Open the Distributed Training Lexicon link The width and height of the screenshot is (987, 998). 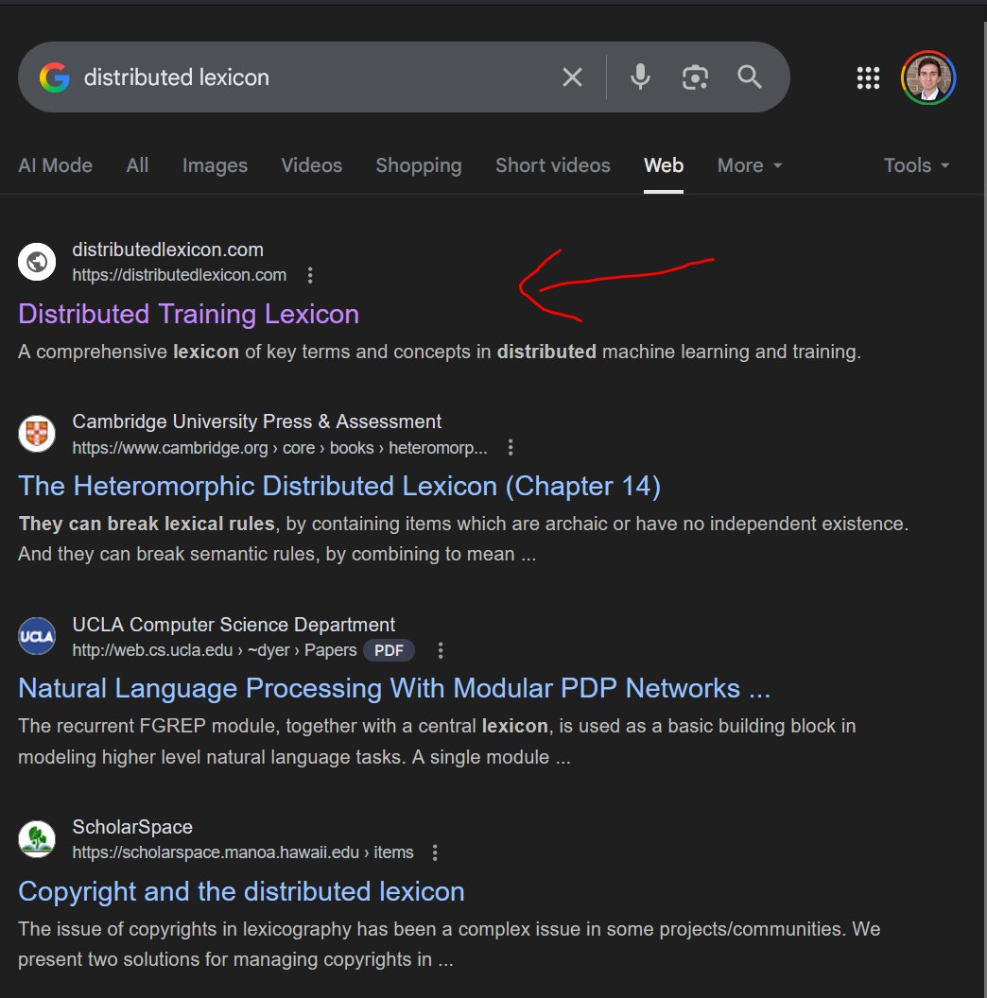point(188,314)
